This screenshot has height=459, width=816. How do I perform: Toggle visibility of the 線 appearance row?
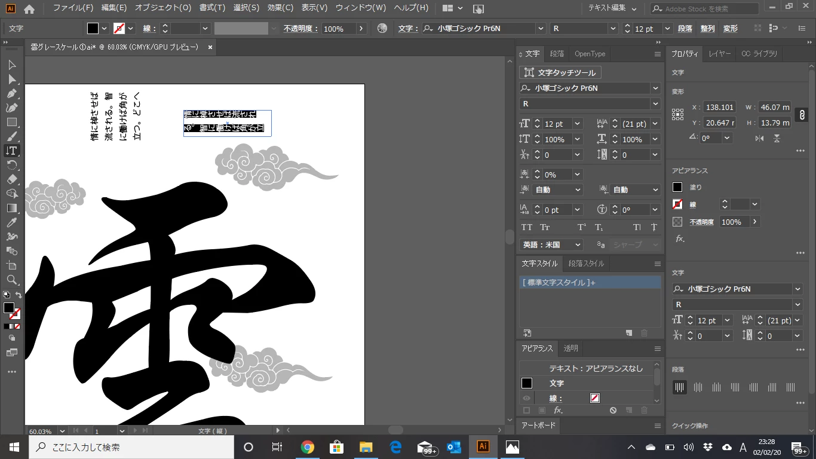pyautogui.click(x=526, y=398)
